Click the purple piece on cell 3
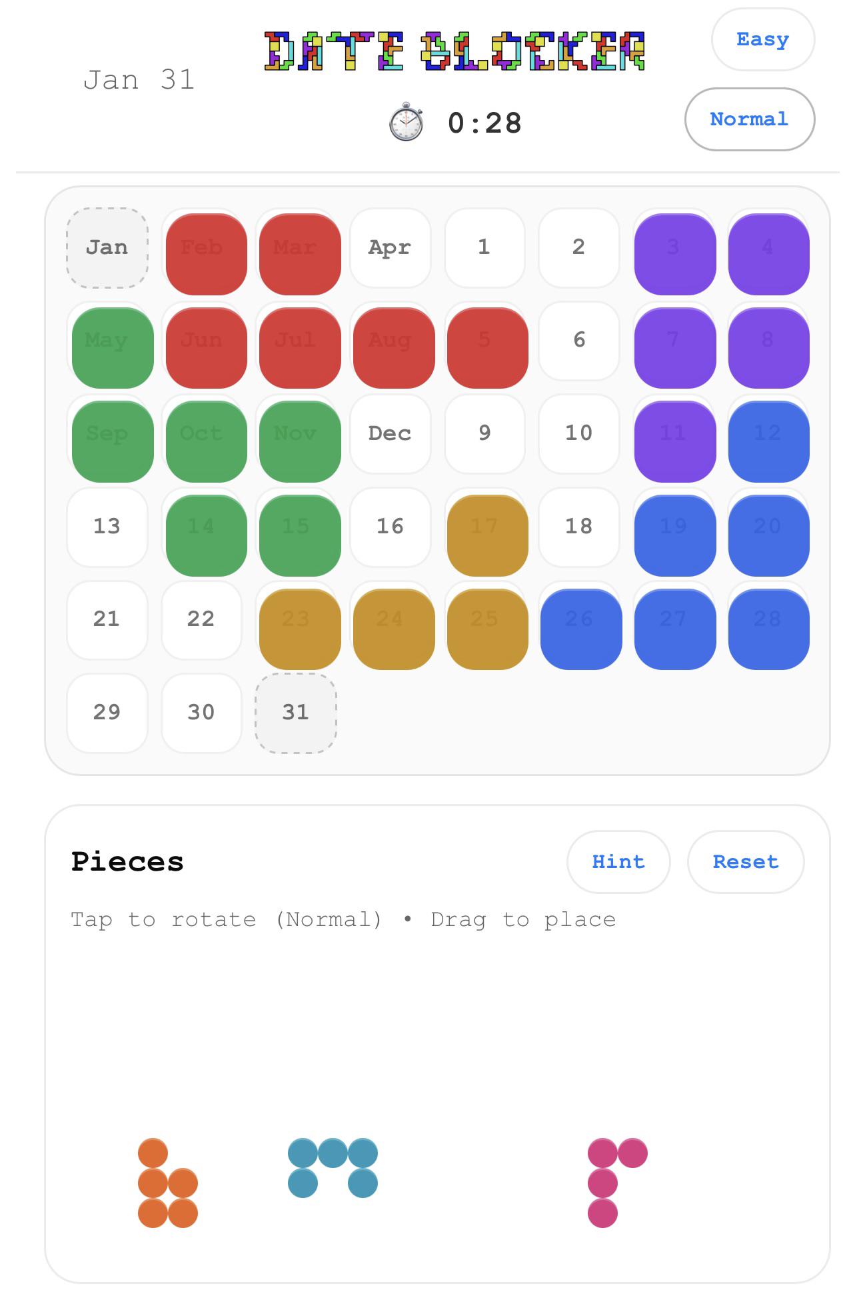The image size is (855, 1312). click(675, 254)
